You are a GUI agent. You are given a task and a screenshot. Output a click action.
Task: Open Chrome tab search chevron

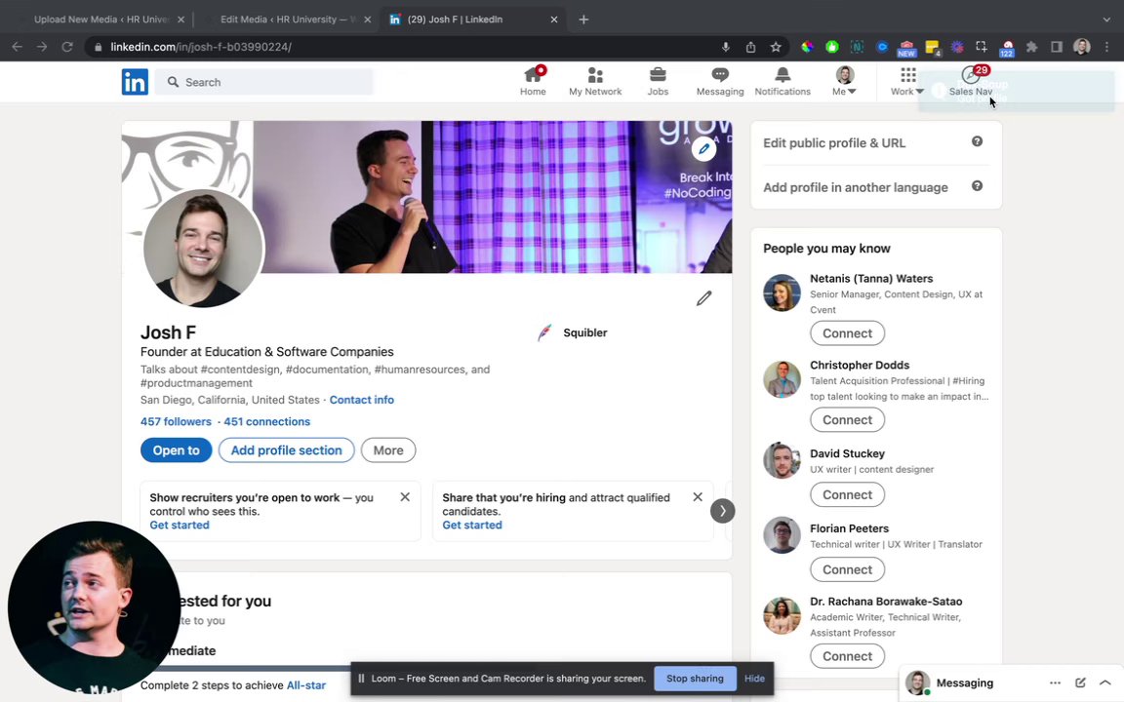tap(1106, 19)
